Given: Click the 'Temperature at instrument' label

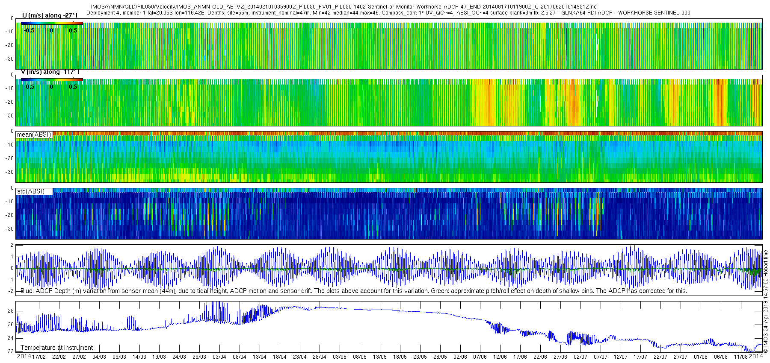Looking at the screenshot, I should click(x=56, y=348).
